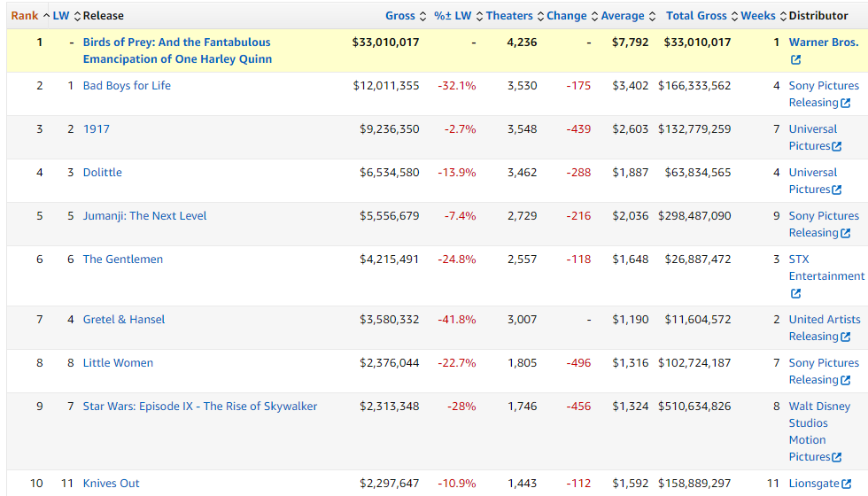Click external link icon in the 1917 row

point(836,146)
